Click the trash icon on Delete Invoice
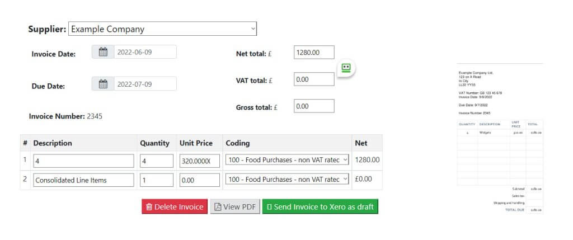This screenshot has height=240, width=573. pos(149,207)
